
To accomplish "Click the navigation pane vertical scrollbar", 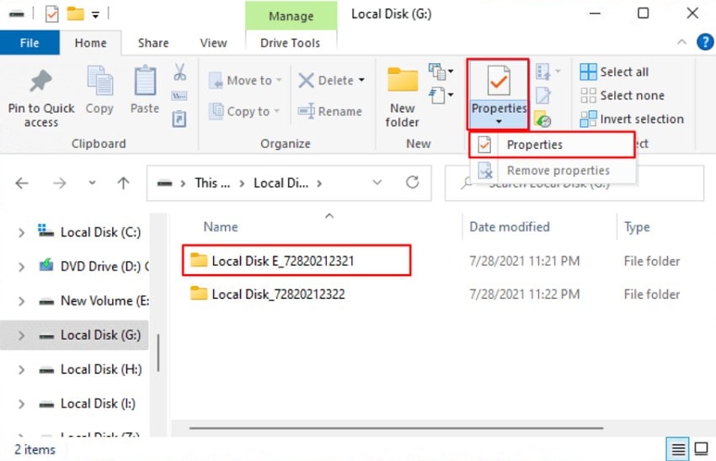I will click(158, 353).
